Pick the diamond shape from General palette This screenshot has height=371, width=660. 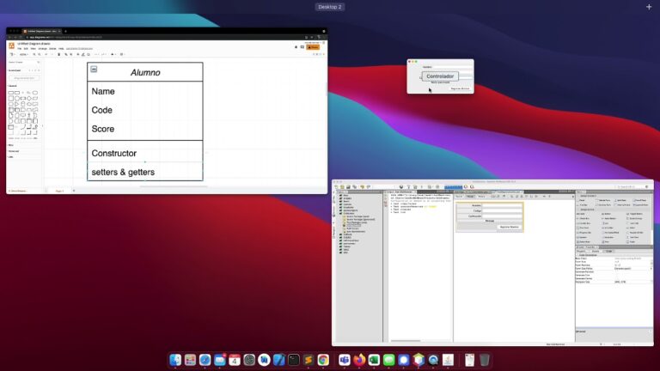[29, 99]
